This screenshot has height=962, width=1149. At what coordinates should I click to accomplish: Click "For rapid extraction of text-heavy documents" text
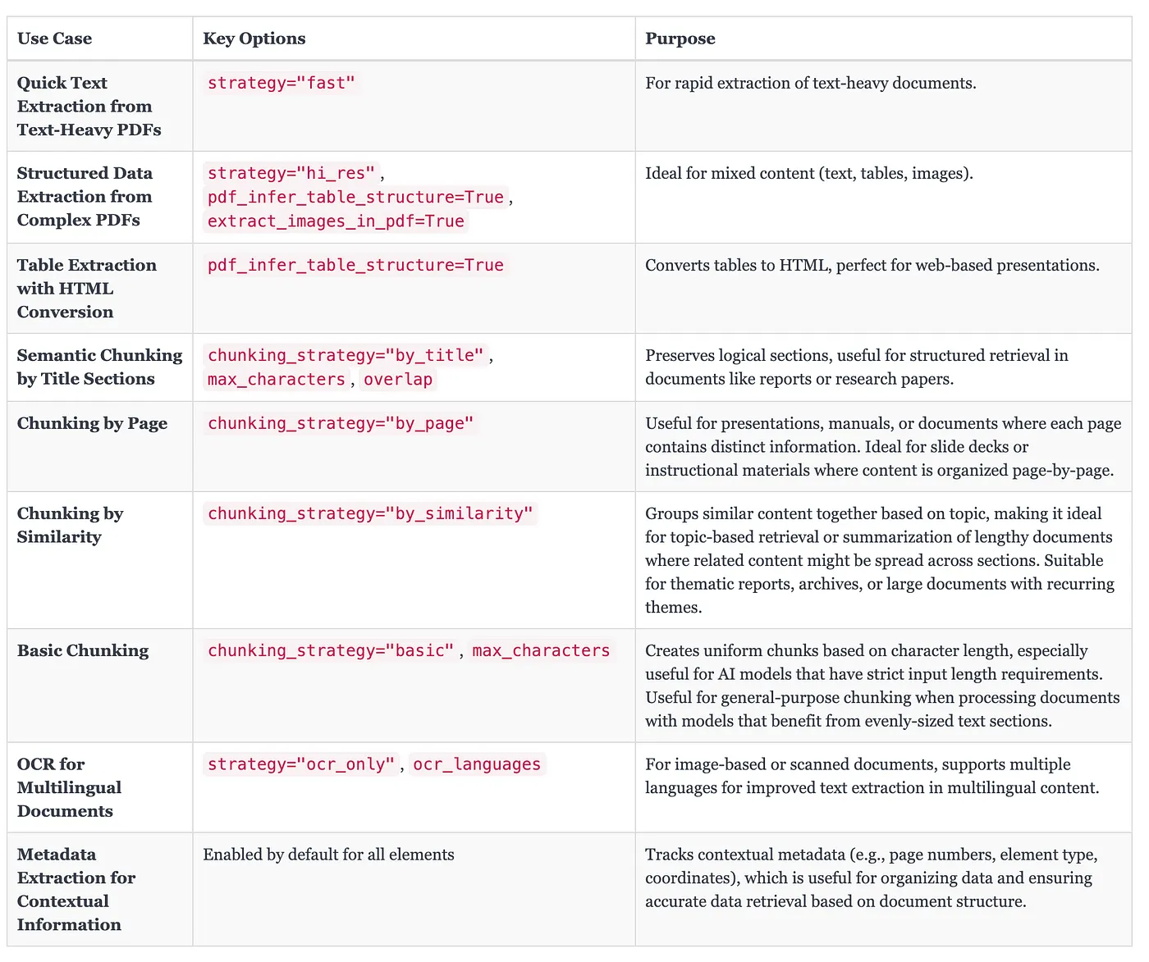click(810, 83)
